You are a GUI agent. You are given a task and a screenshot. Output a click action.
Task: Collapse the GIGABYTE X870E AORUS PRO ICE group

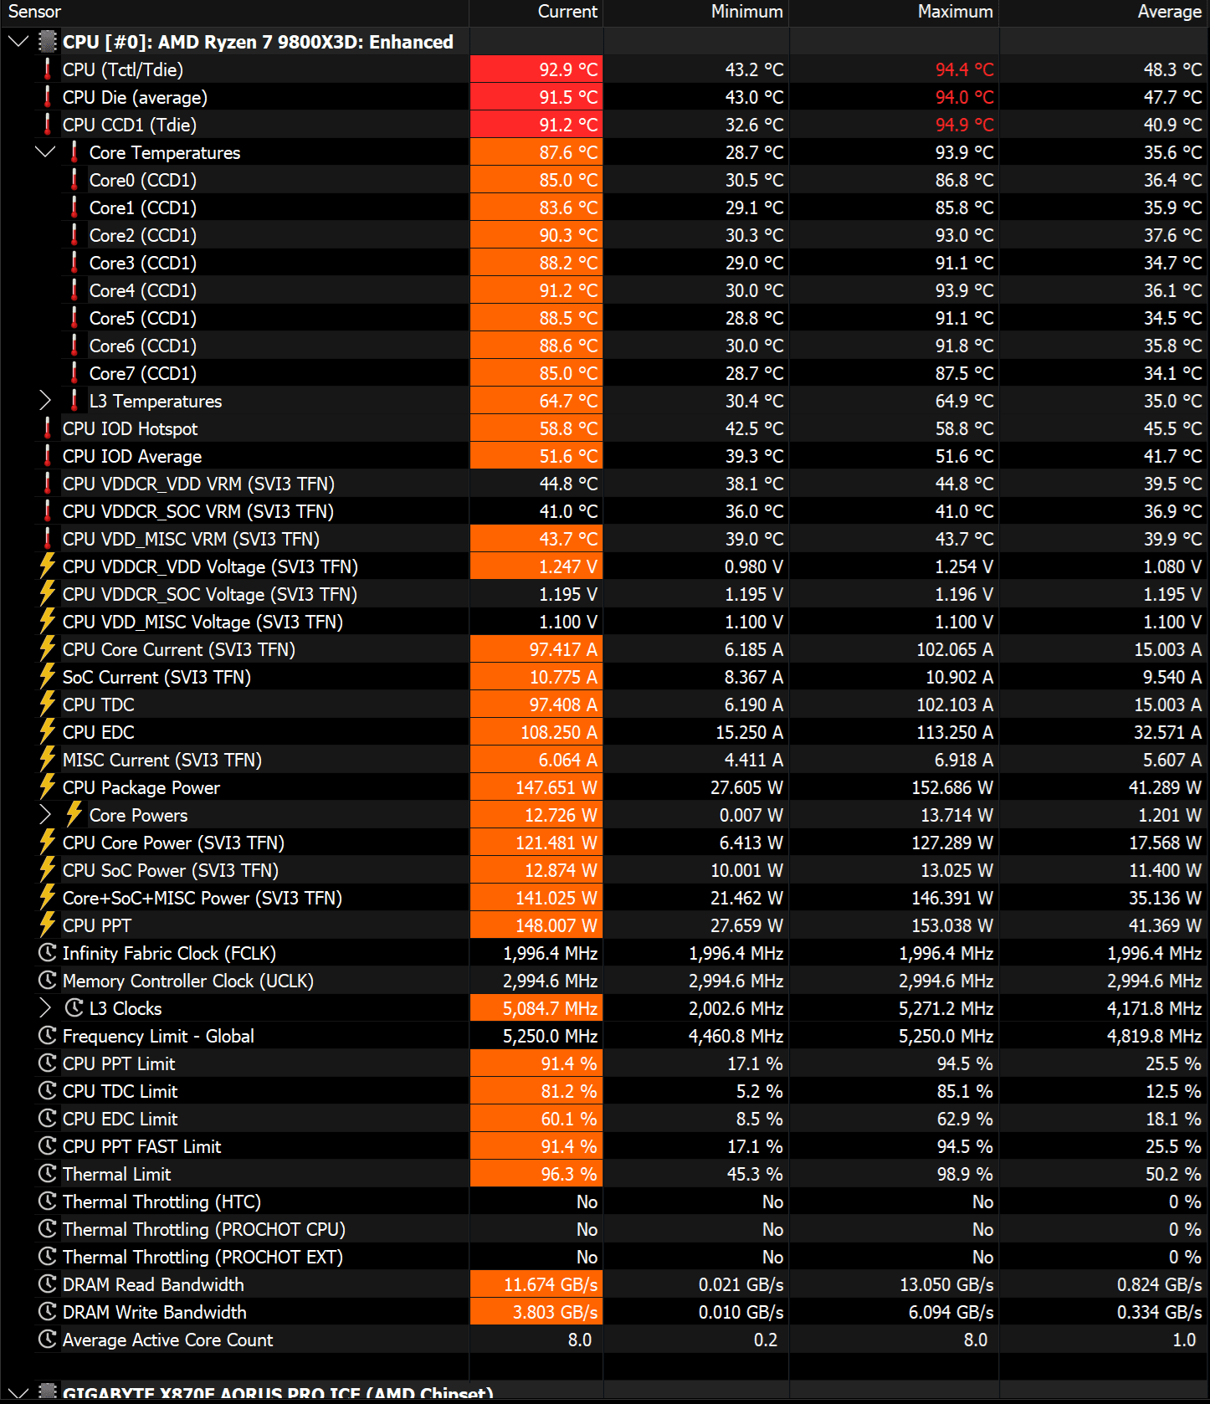coord(18,1393)
